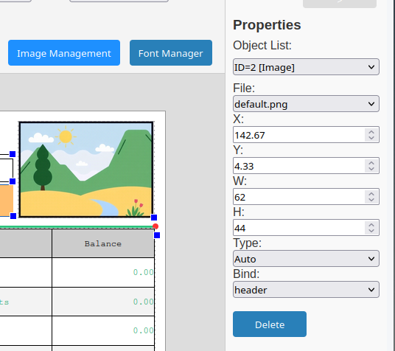Expand the Object List dropdown
The image size is (395, 351).
(306, 67)
